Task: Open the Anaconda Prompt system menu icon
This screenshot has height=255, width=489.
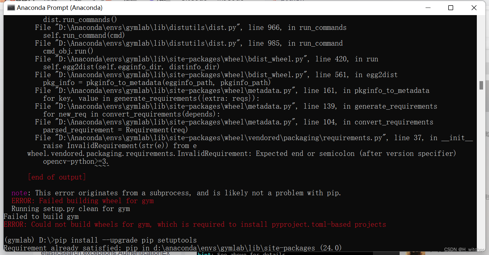Action: 11,8
